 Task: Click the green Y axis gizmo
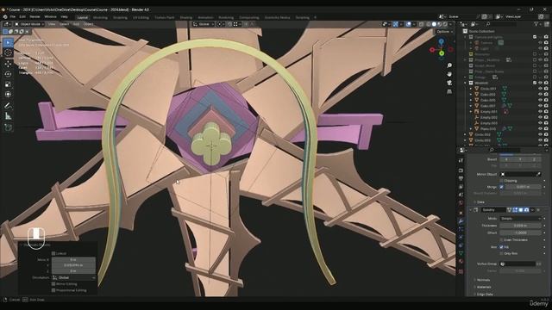(442, 53)
